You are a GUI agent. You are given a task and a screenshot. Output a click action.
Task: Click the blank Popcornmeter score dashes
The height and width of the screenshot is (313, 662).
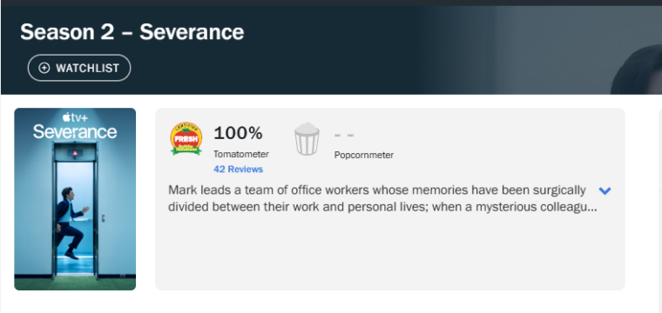344,136
